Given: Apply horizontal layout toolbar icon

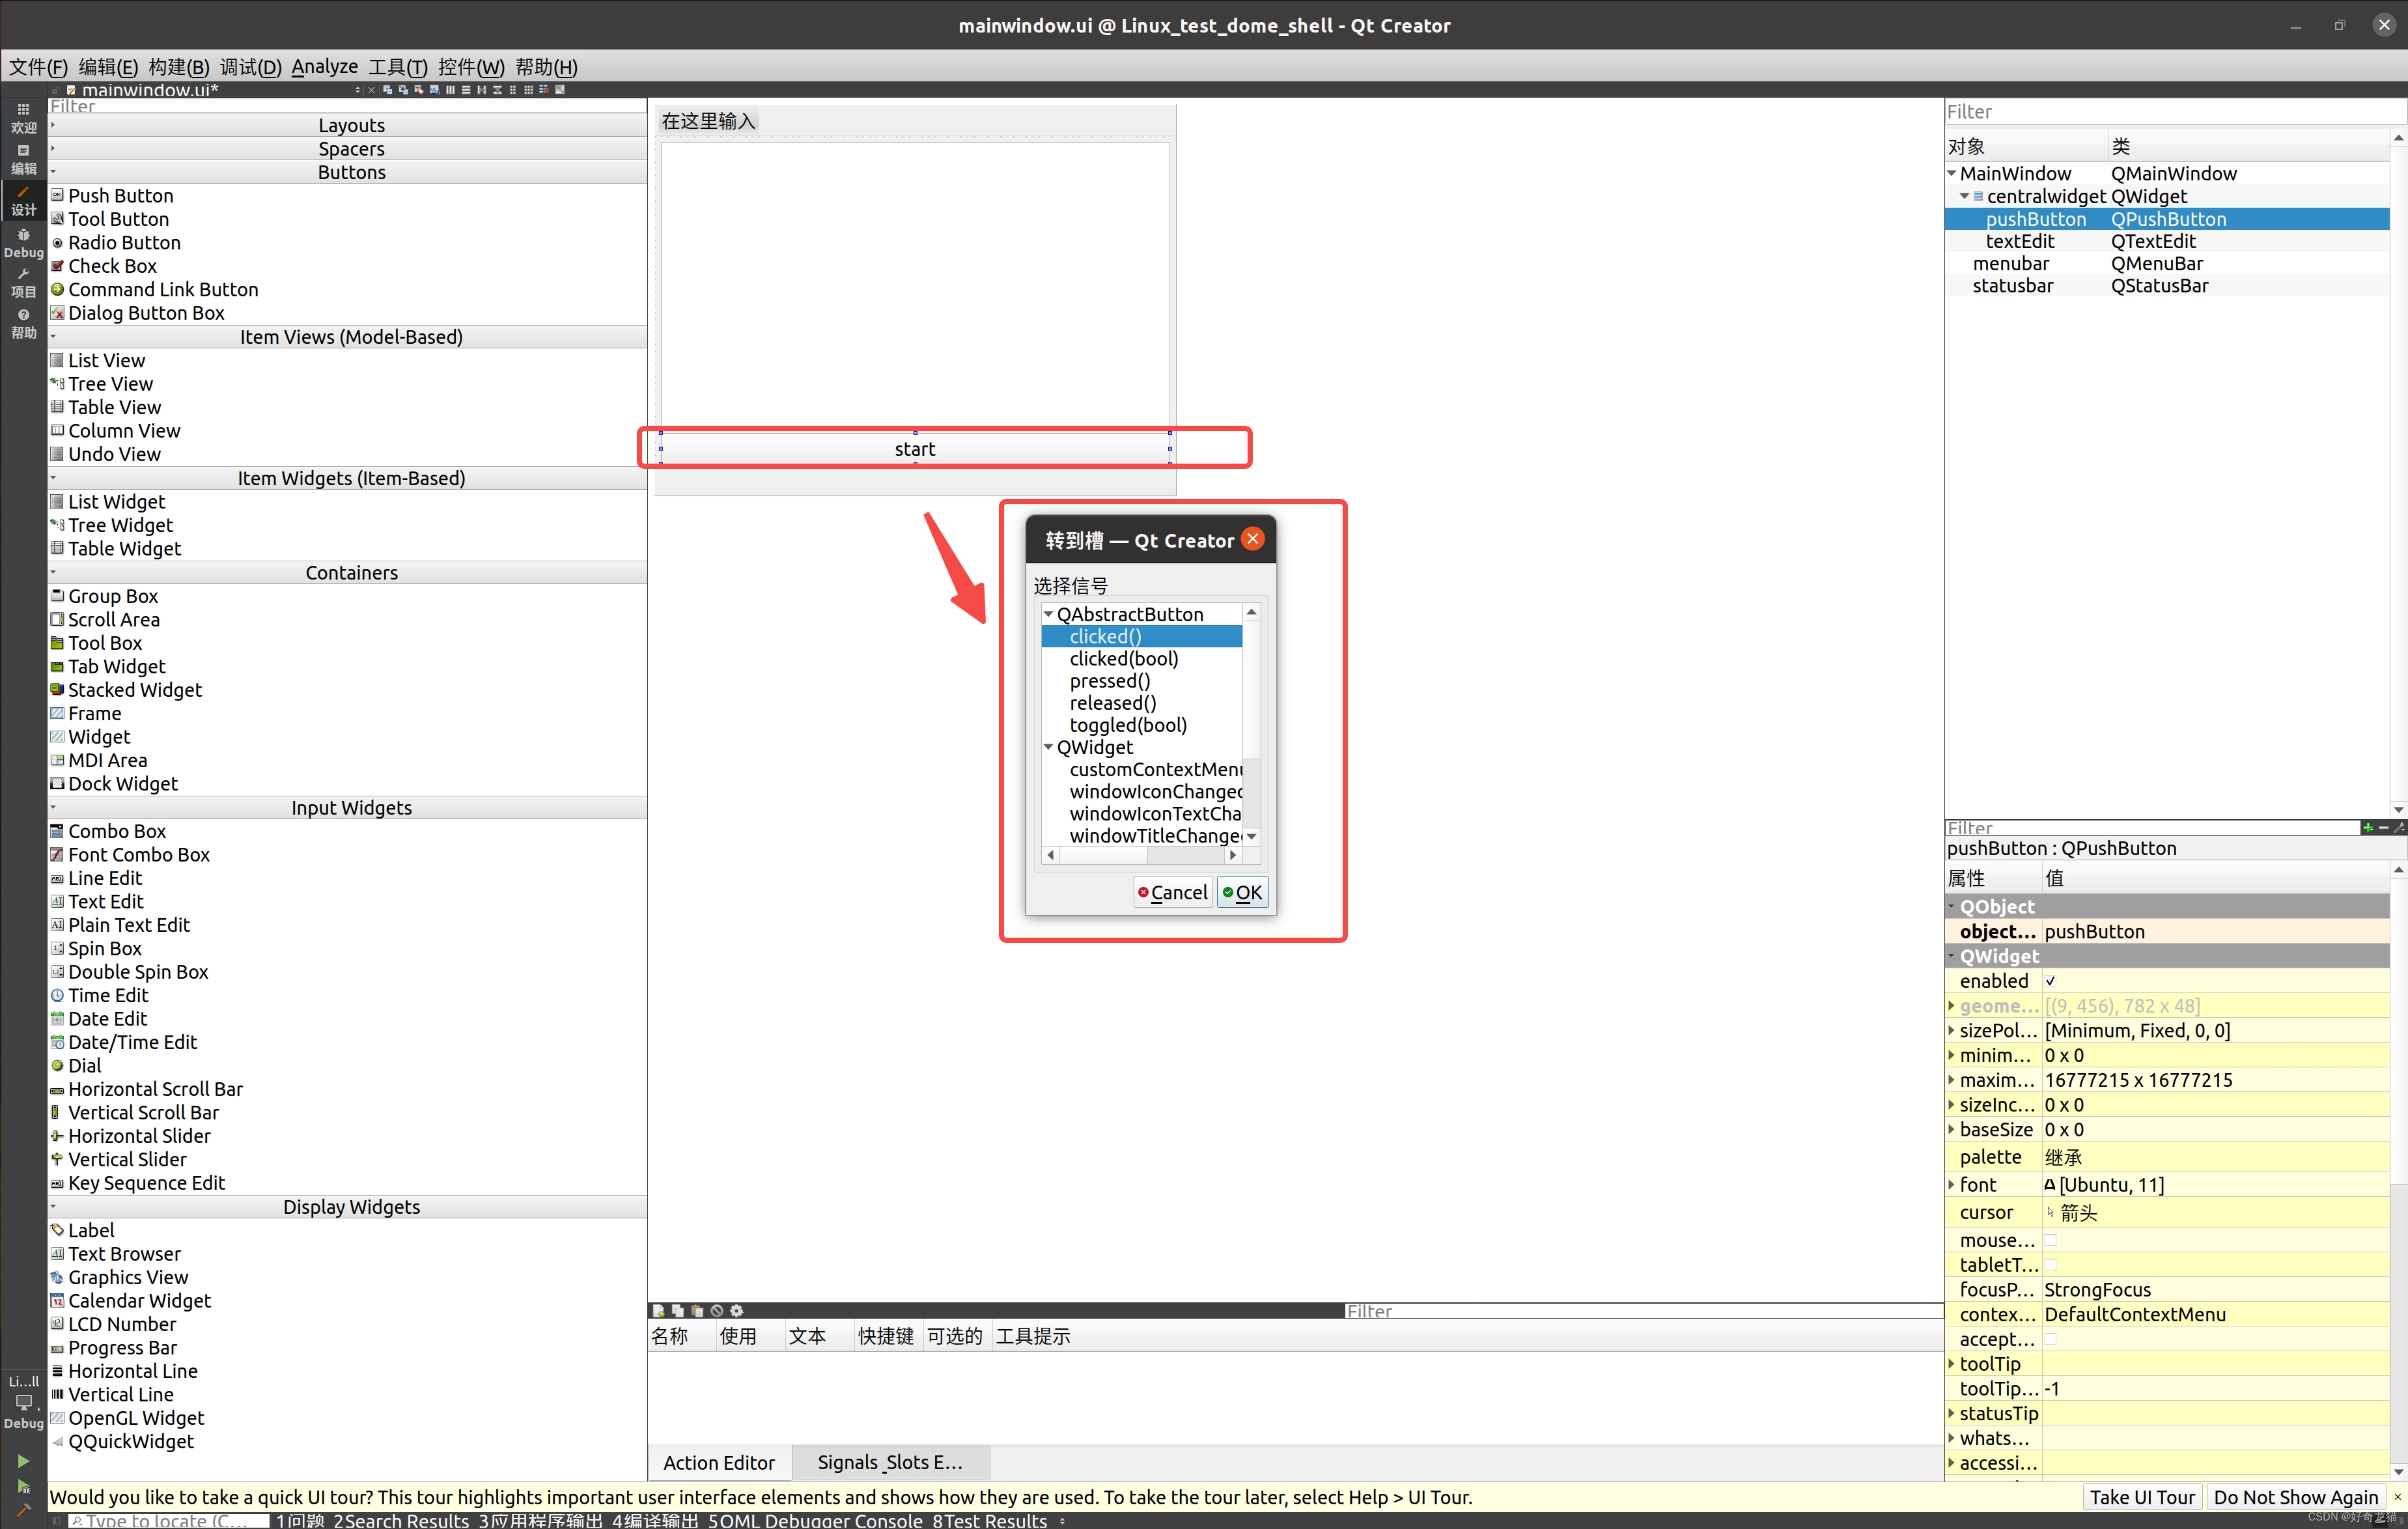Looking at the screenshot, I should 451,90.
